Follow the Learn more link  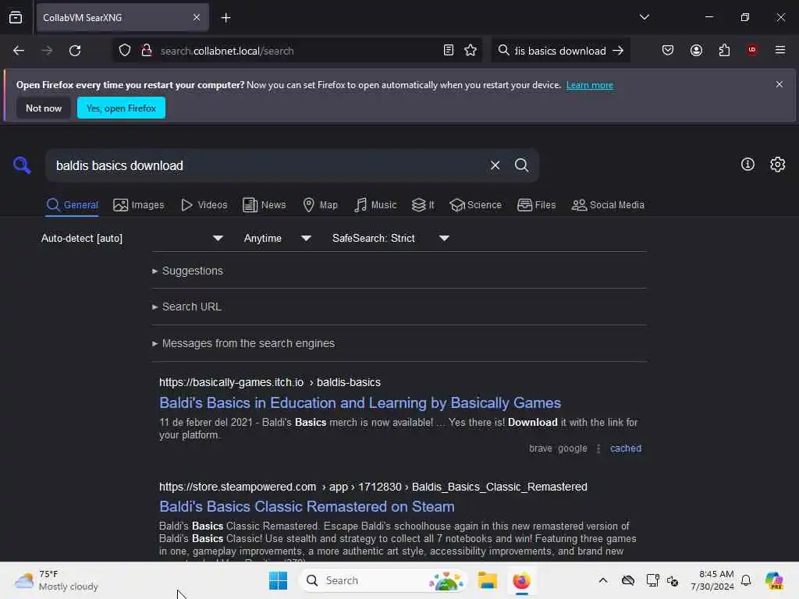click(590, 85)
